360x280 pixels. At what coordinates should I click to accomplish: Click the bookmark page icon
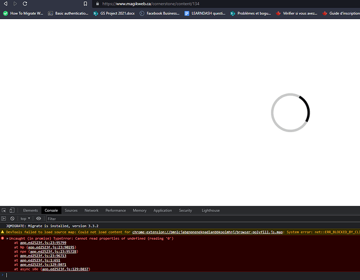point(86,3)
